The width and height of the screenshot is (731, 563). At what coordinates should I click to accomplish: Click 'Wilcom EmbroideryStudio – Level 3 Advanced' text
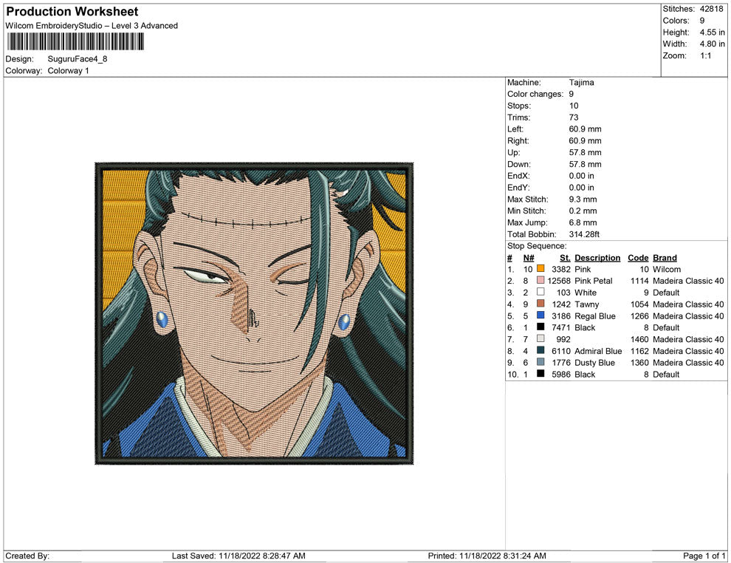(x=92, y=26)
